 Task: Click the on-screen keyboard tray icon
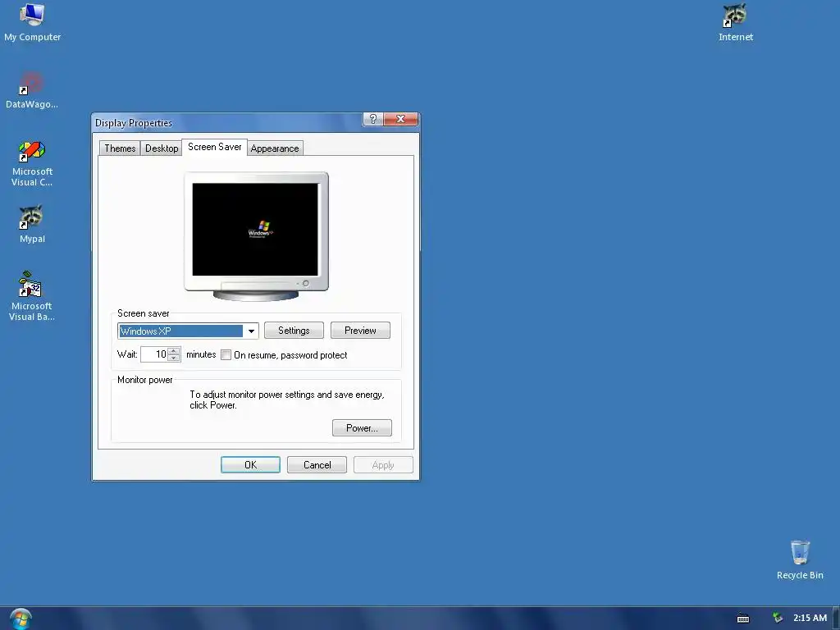(x=743, y=619)
